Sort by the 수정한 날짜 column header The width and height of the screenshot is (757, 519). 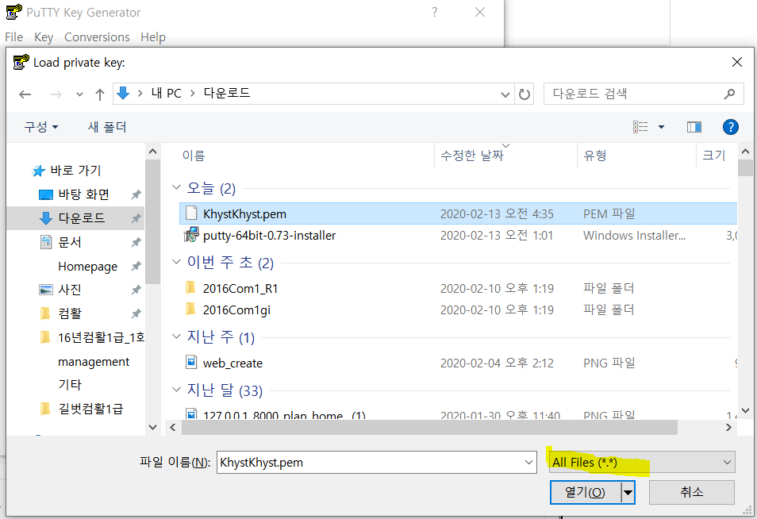click(x=471, y=155)
